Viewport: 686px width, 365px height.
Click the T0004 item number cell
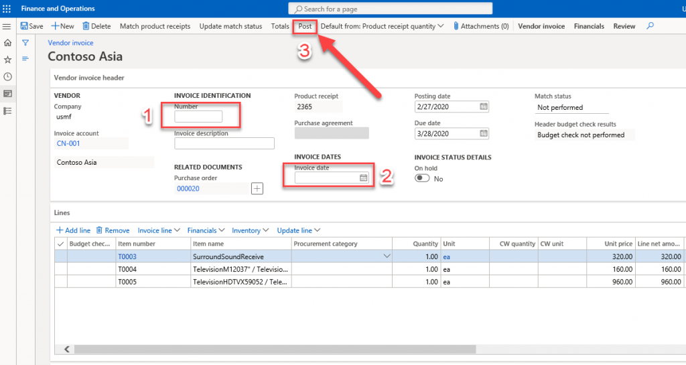[153, 269]
